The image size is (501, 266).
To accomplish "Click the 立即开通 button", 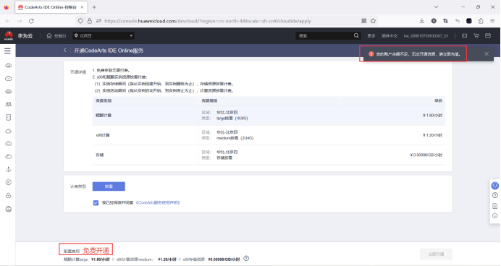I will [x=436, y=254].
